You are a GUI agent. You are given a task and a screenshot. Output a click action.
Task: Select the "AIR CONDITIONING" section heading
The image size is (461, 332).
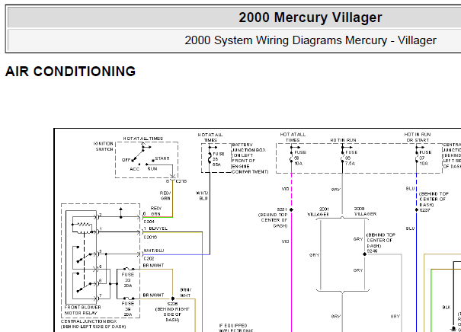click(x=71, y=72)
